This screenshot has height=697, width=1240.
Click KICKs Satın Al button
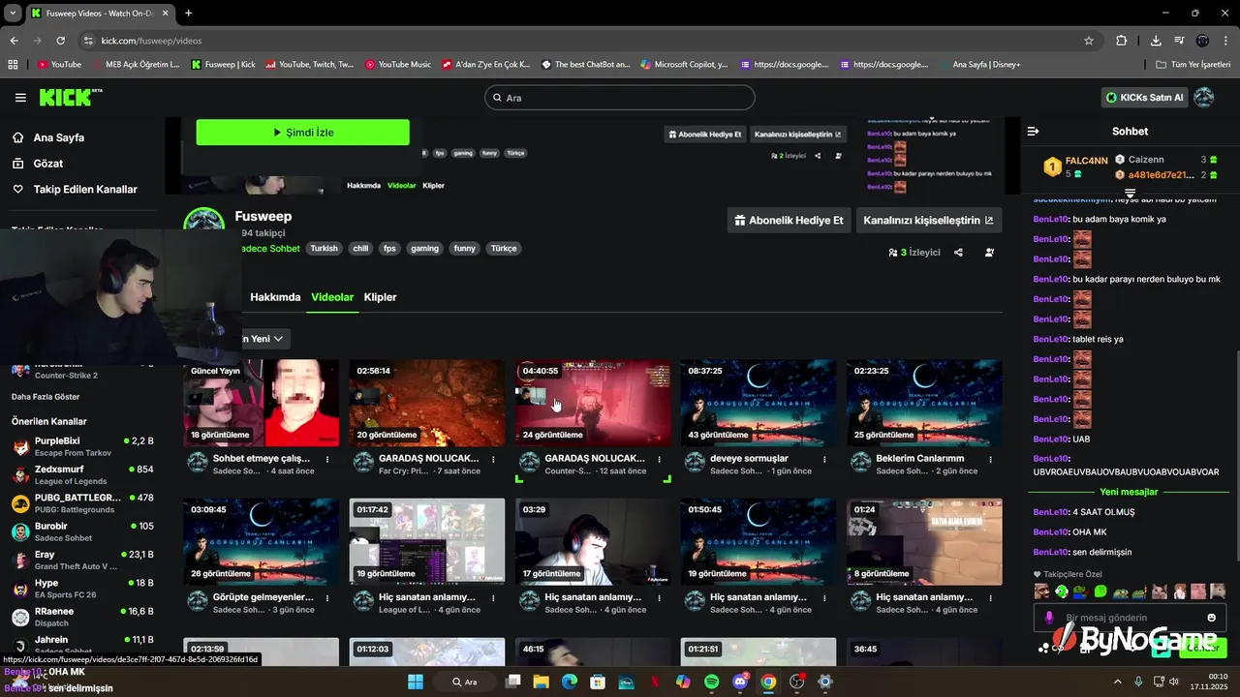[1145, 97]
